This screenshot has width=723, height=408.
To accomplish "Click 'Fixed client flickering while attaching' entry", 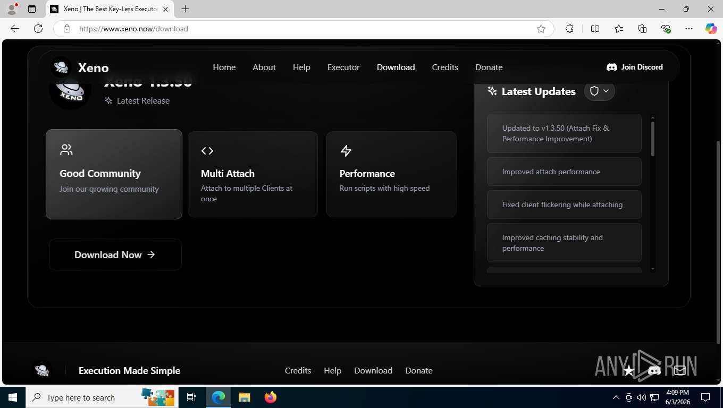I will click(564, 205).
